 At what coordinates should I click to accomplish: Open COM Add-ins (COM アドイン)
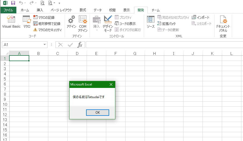pos(83,24)
